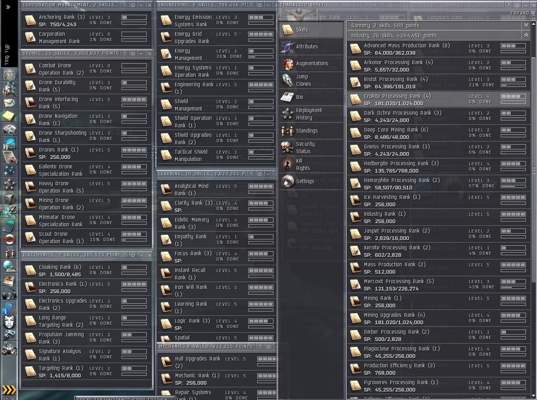Viewport: 537px width, 400px height.
Task: Click the lifebuoy Help icon
Action: coord(9,239)
